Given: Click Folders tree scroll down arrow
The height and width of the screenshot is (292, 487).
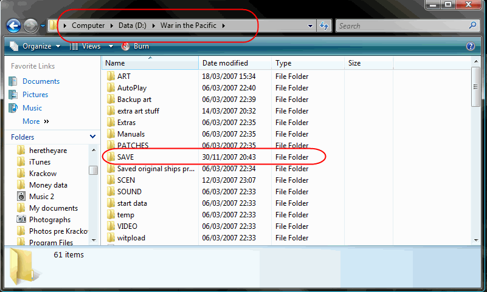Looking at the screenshot, I should pos(94,240).
